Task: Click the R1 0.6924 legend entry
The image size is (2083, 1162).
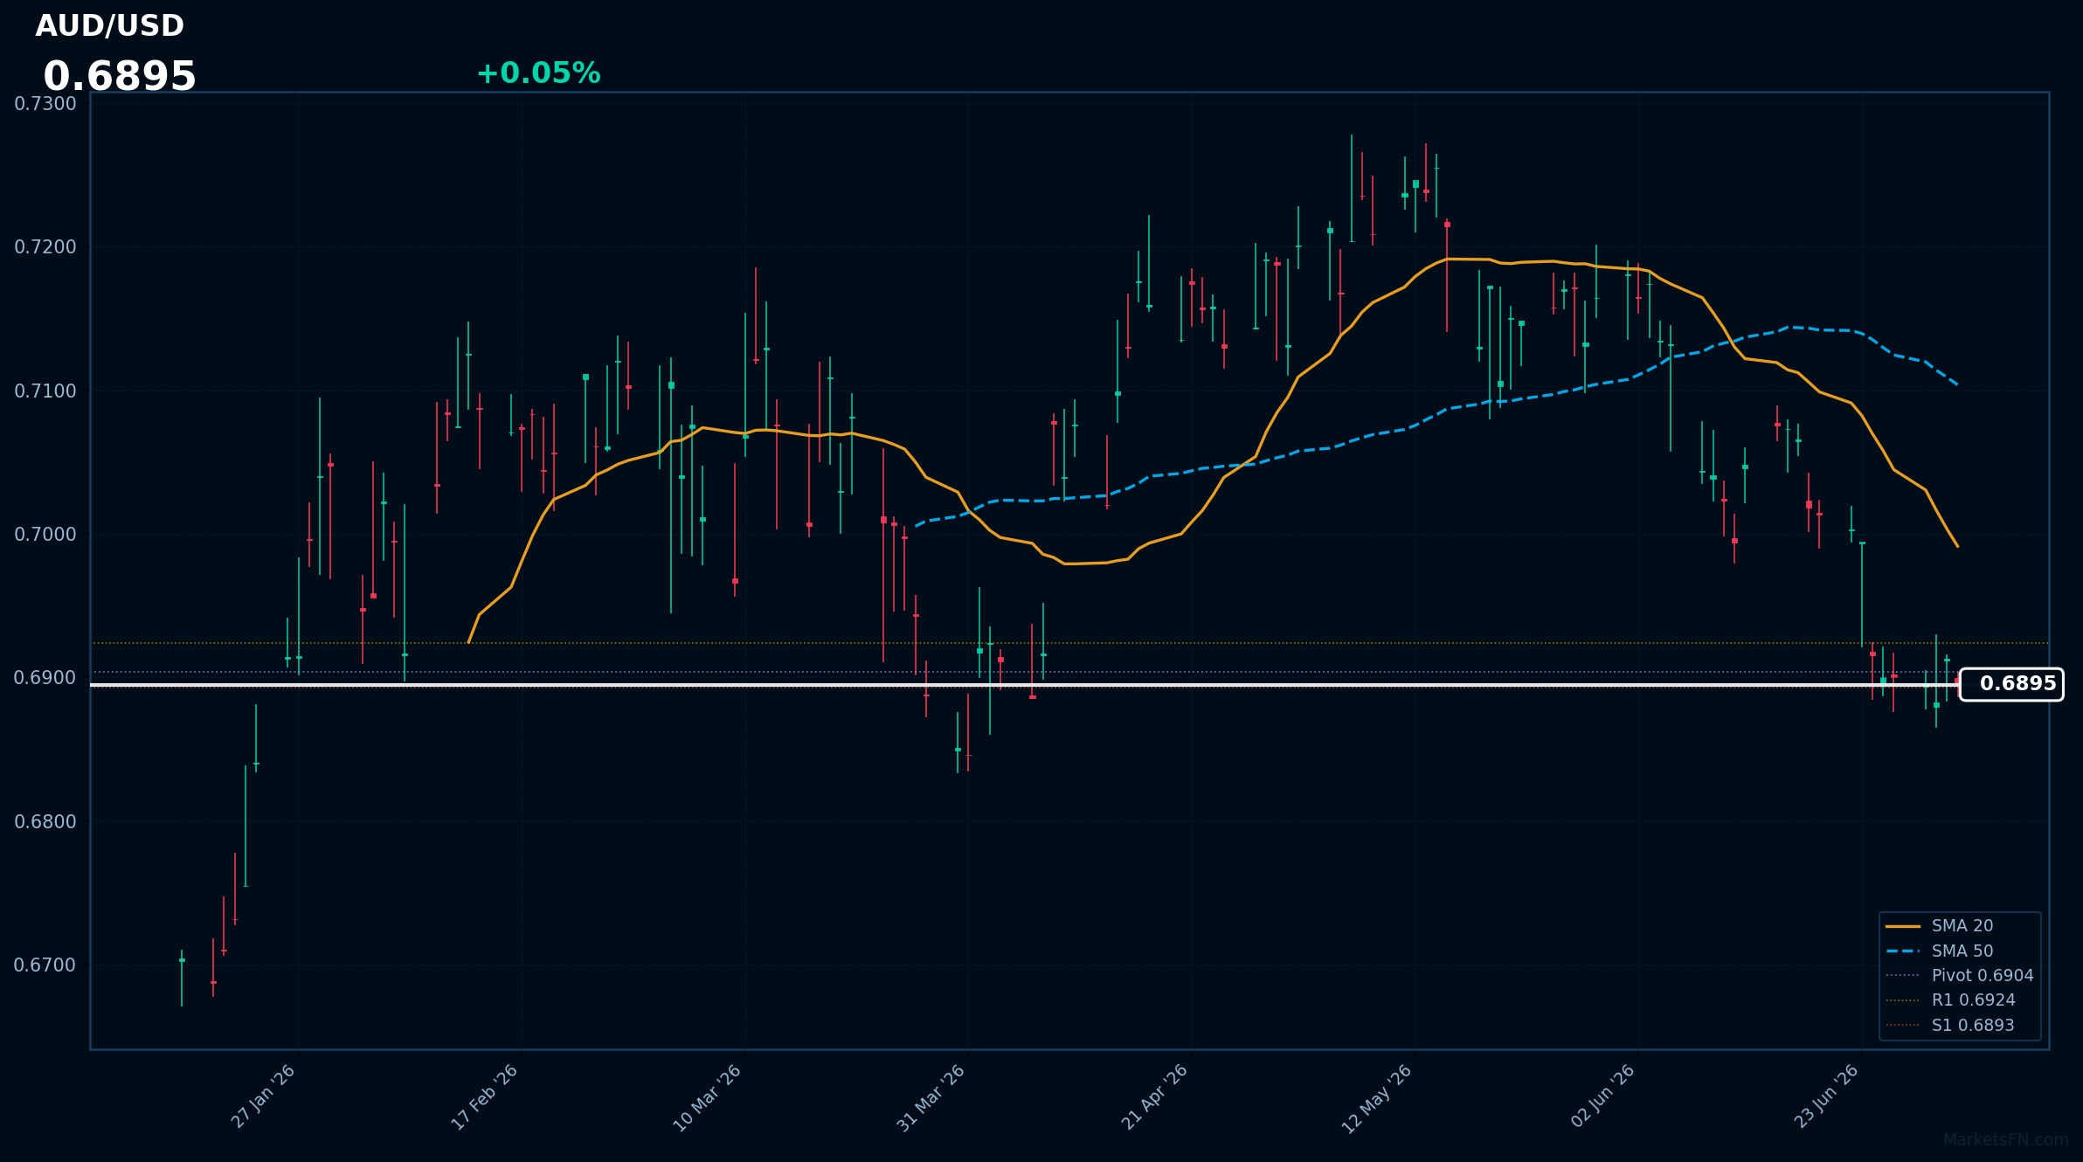Action: click(1951, 999)
